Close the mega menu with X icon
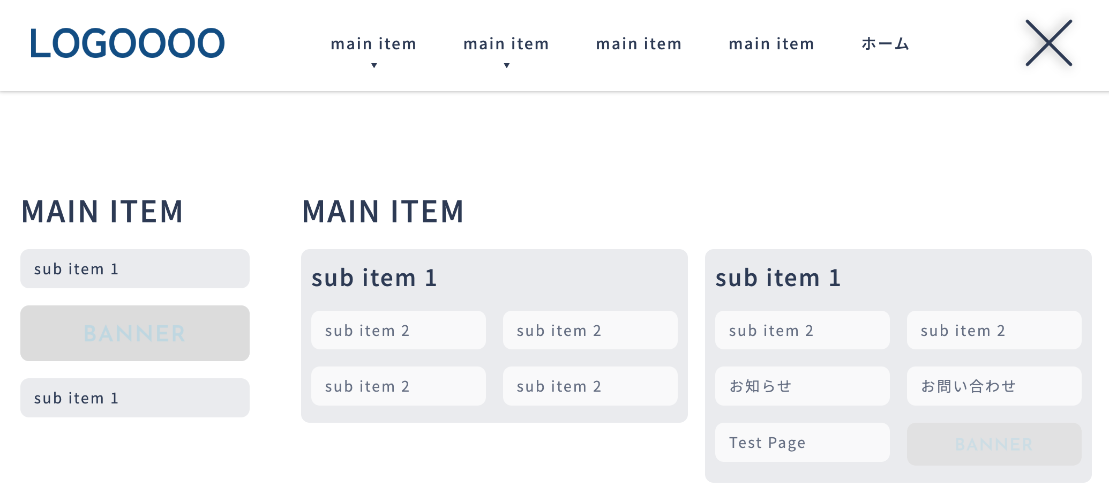The width and height of the screenshot is (1109, 494). 1048,43
